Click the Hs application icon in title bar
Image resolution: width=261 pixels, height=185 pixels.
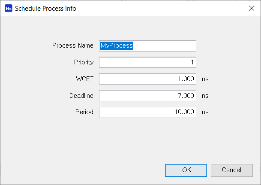click(9, 9)
